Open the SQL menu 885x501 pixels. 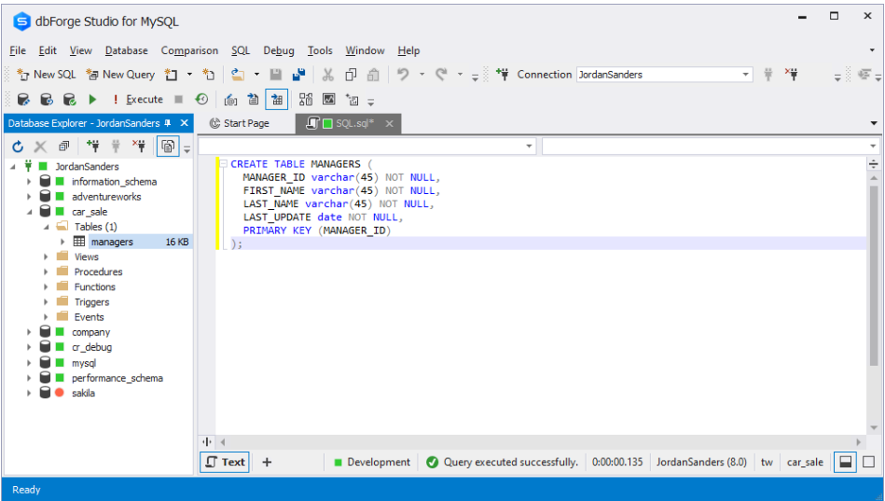tap(241, 50)
